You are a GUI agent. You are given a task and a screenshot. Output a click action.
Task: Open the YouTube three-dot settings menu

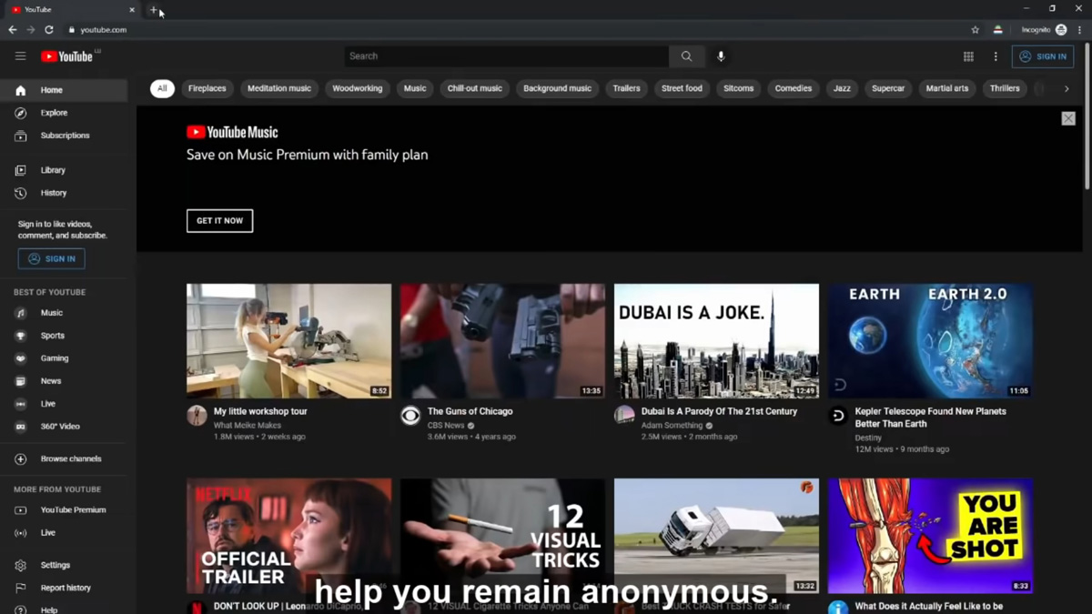coord(996,56)
